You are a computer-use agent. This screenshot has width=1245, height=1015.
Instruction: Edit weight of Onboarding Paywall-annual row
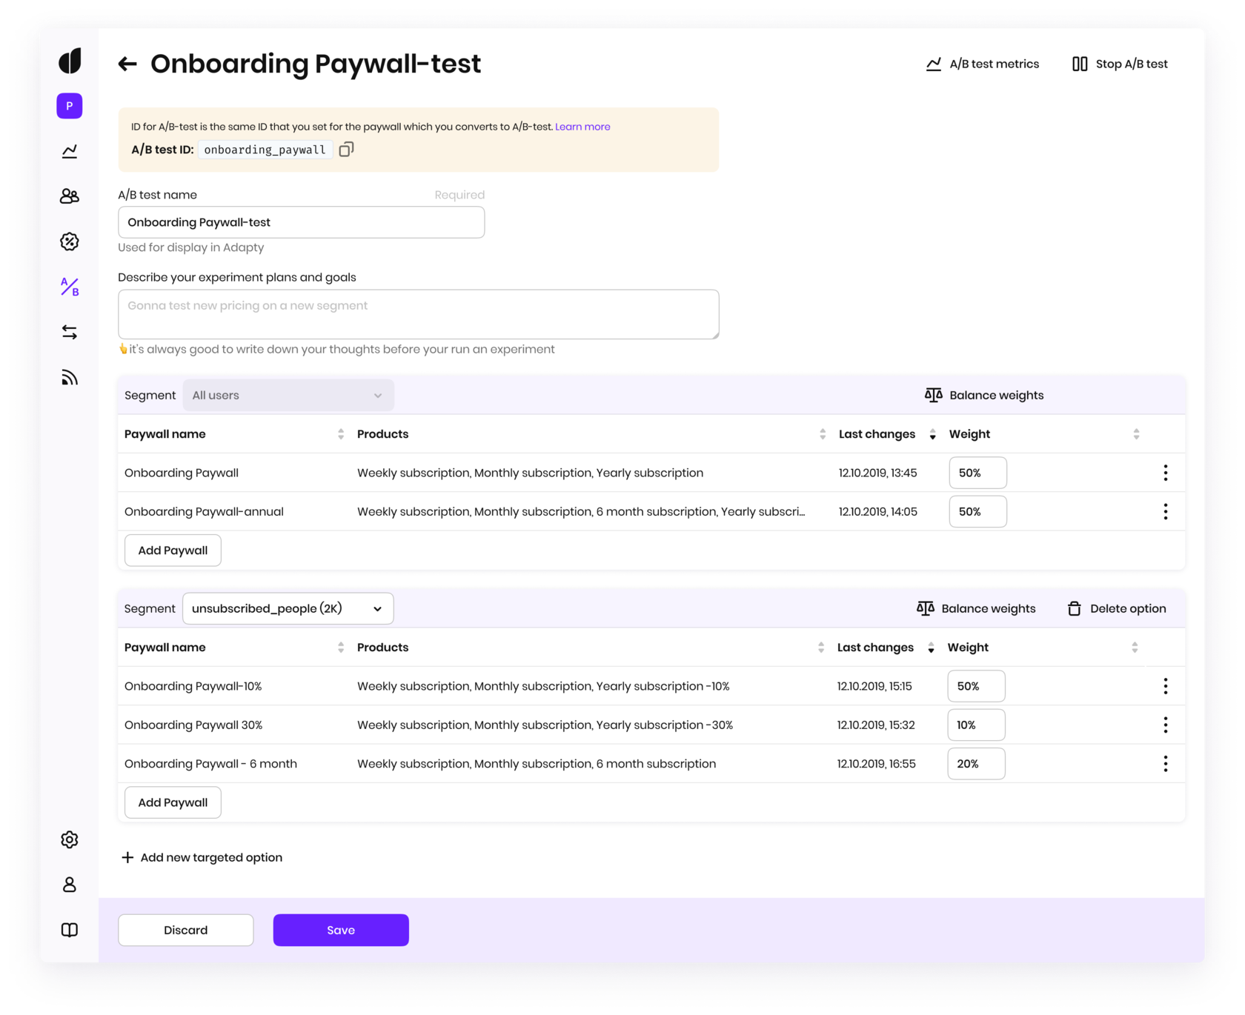pyautogui.click(x=978, y=511)
